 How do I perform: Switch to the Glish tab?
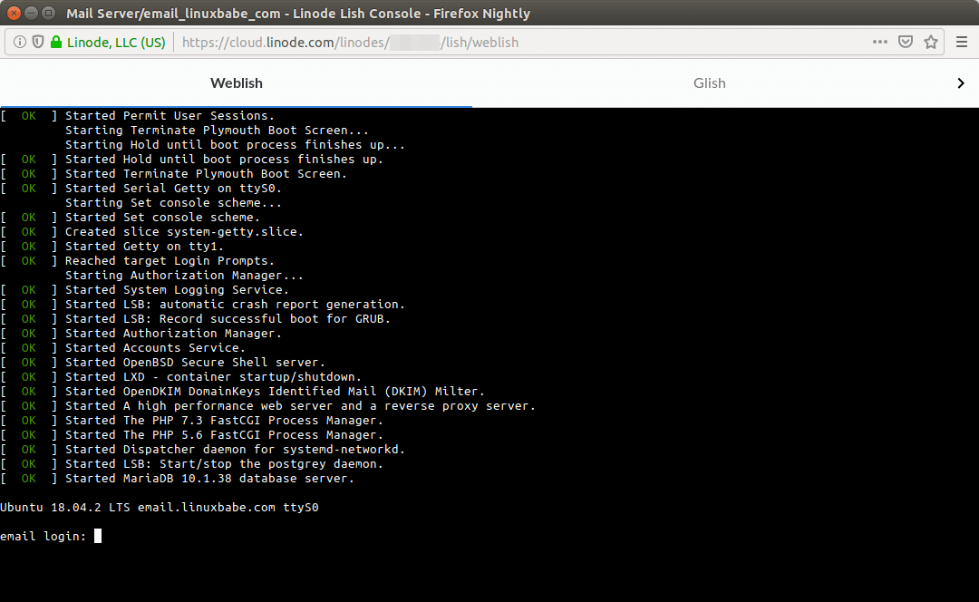pyautogui.click(x=709, y=83)
